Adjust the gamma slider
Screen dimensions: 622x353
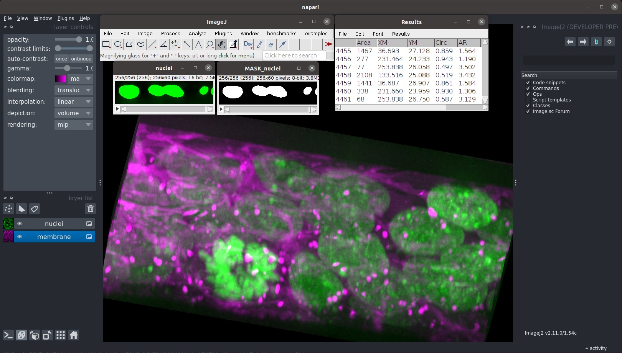click(x=67, y=69)
